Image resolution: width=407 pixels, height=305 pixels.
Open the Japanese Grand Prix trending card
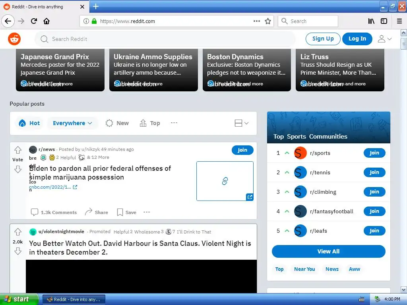pos(60,70)
